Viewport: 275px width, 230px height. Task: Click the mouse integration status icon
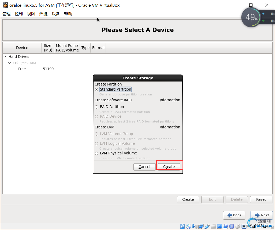tap(238, 226)
